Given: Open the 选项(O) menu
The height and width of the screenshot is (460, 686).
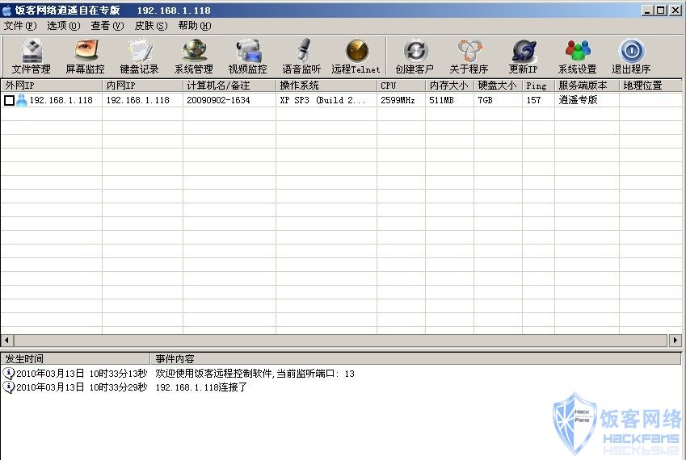Looking at the screenshot, I should click(x=64, y=26).
